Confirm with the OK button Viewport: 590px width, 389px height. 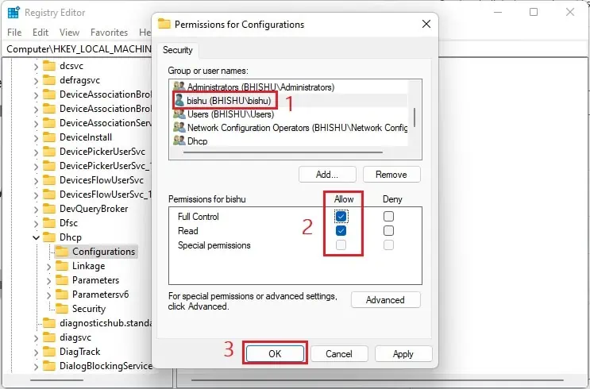click(x=275, y=353)
